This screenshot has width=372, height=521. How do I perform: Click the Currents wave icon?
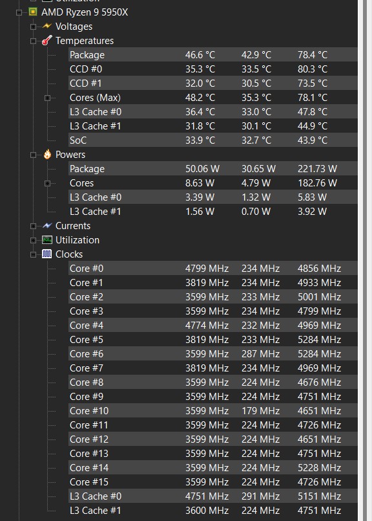pyautogui.click(x=47, y=226)
